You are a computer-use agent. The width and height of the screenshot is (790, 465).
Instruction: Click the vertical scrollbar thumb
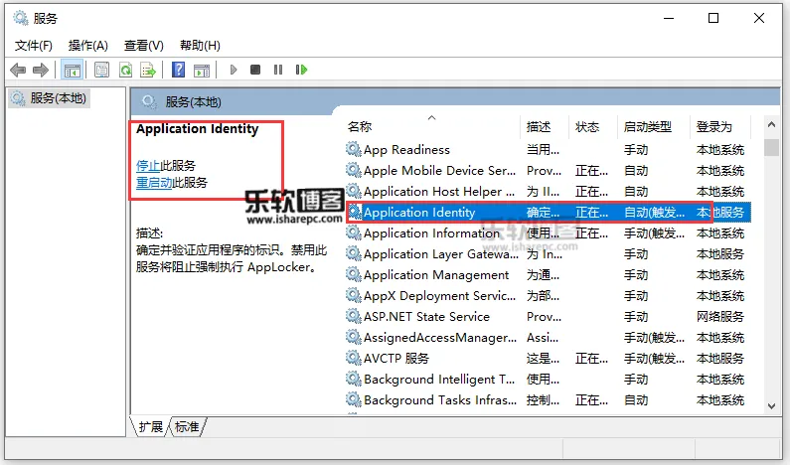(771, 147)
